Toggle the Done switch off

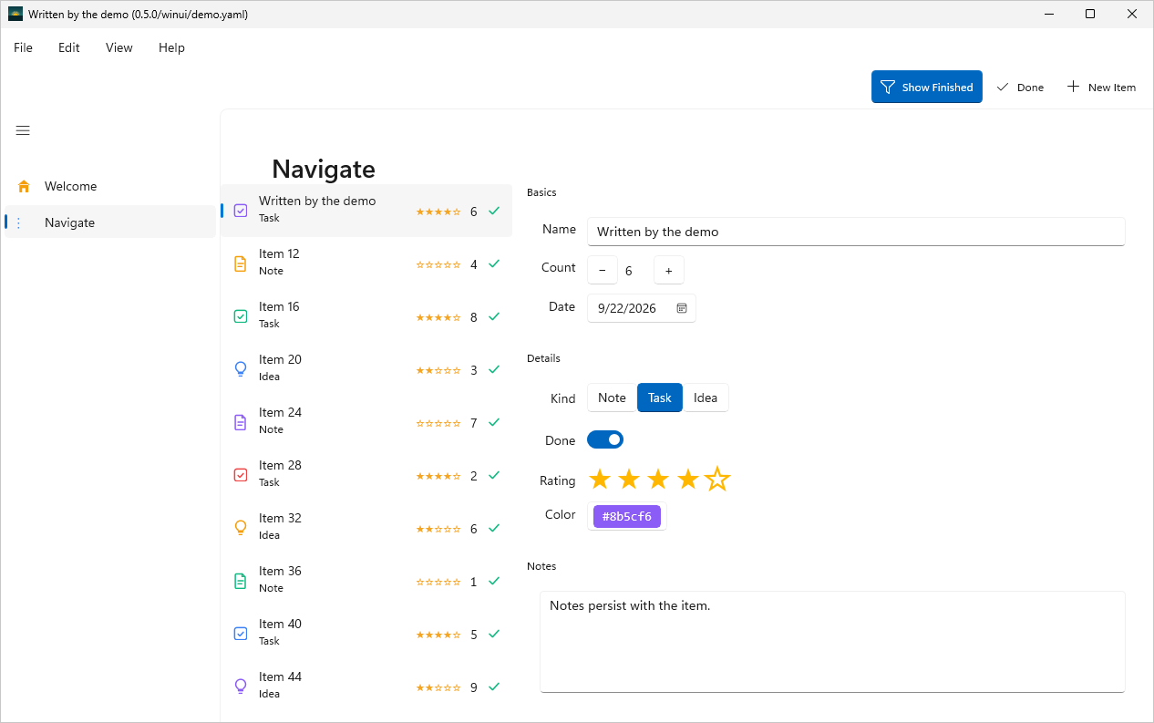[605, 440]
